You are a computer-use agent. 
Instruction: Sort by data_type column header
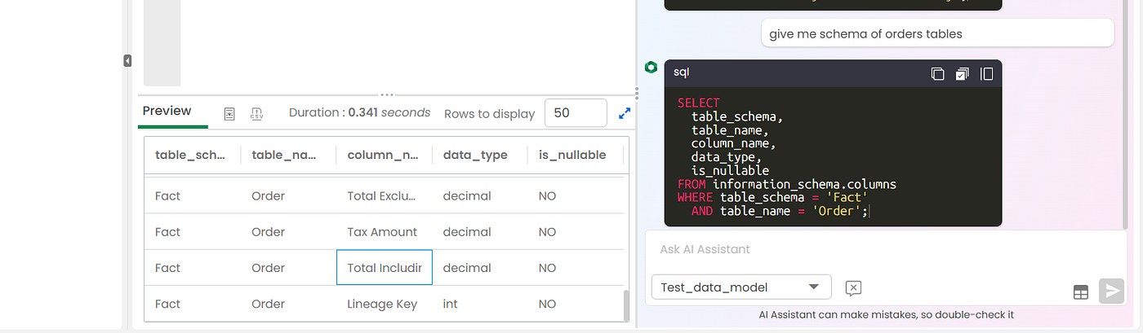(x=479, y=155)
